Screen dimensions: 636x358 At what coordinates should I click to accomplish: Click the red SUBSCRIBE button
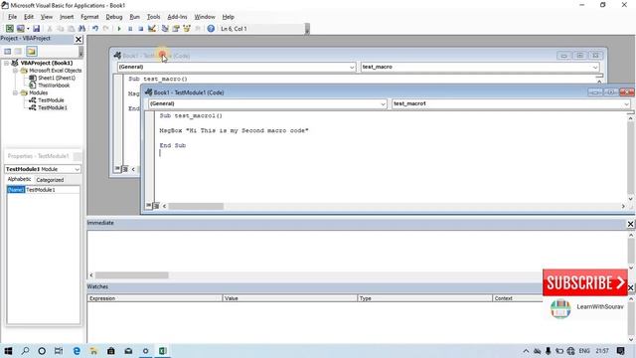click(x=585, y=282)
